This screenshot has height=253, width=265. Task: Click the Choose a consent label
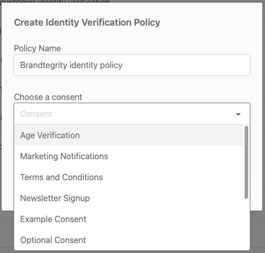[x=48, y=97]
